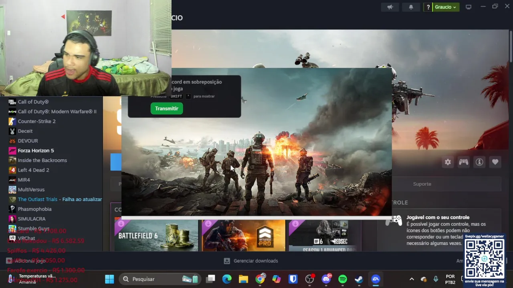Click Transmitir in the Discord overlay
This screenshot has width=513, height=288.
pos(167,108)
